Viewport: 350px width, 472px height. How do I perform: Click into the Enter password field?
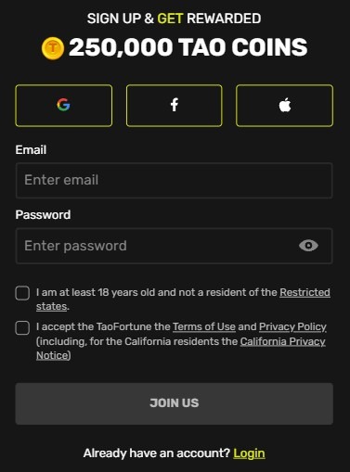pos(175,246)
